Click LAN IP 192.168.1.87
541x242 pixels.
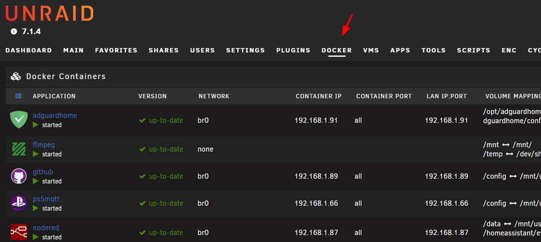(x=446, y=232)
